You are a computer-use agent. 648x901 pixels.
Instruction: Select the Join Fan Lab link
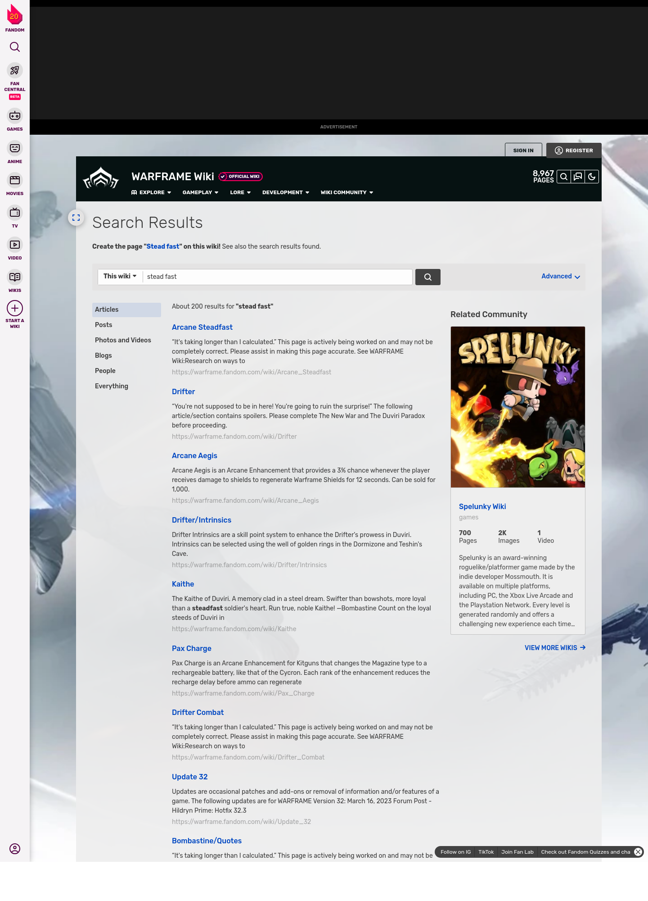tap(517, 852)
